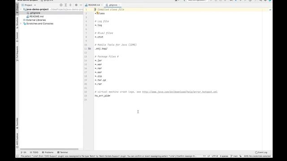Place cursor on '*.nar' line
The image size is (287, 161).
(98, 68)
